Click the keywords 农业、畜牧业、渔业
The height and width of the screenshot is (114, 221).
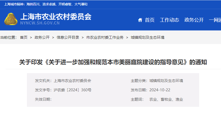click(x=166, y=99)
